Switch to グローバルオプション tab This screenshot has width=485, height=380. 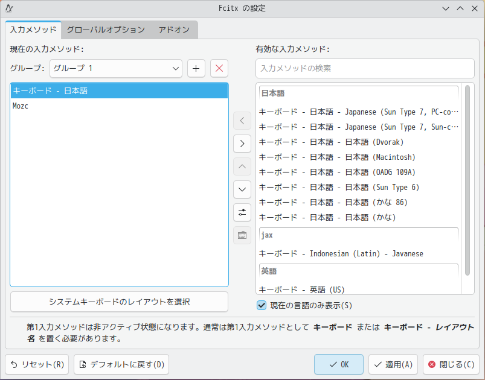[106, 30]
